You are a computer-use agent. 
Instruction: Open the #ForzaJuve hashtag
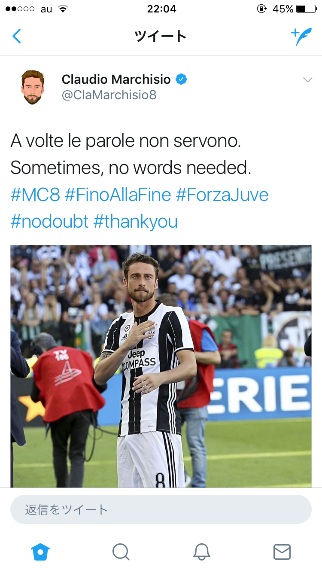click(x=222, y=195)
